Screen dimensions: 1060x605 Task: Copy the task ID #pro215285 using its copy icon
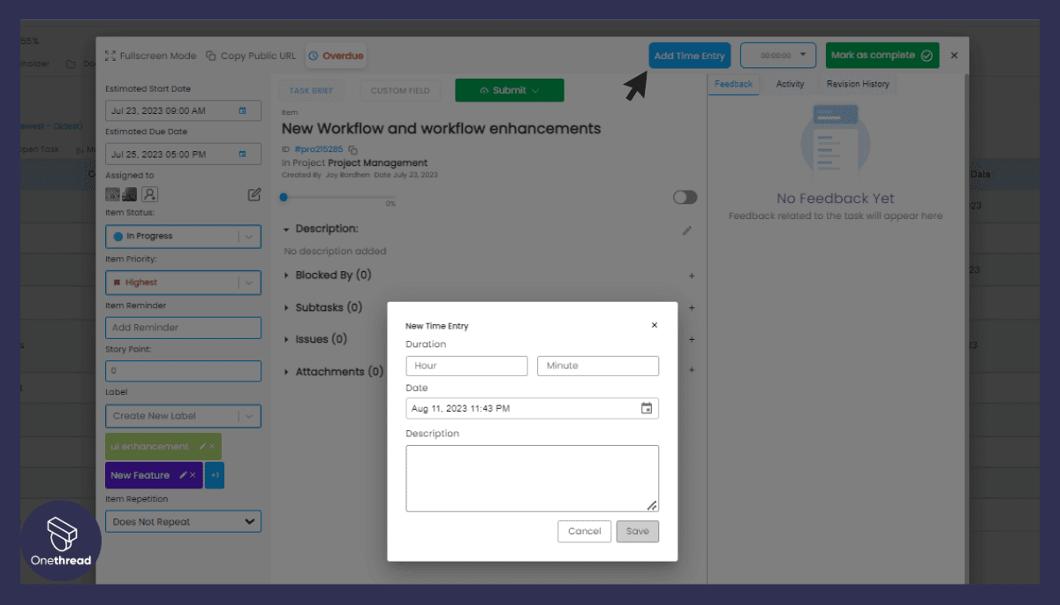[352, 148]
